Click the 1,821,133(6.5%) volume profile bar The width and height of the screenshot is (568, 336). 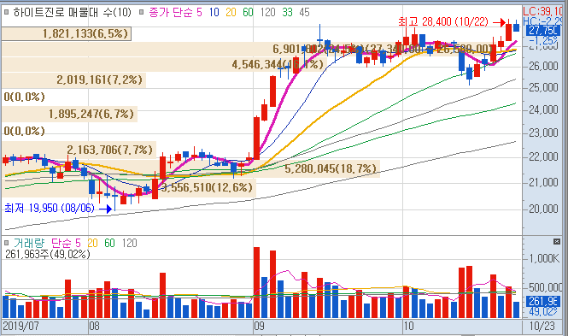(67, 34)
